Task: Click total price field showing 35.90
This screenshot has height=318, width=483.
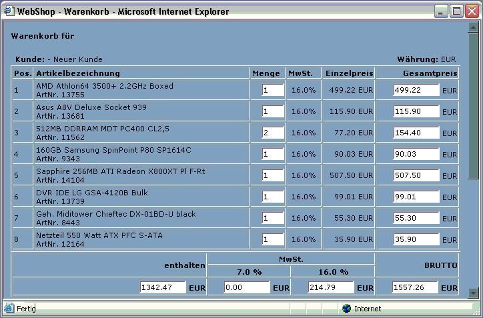Action: [416, 239]
